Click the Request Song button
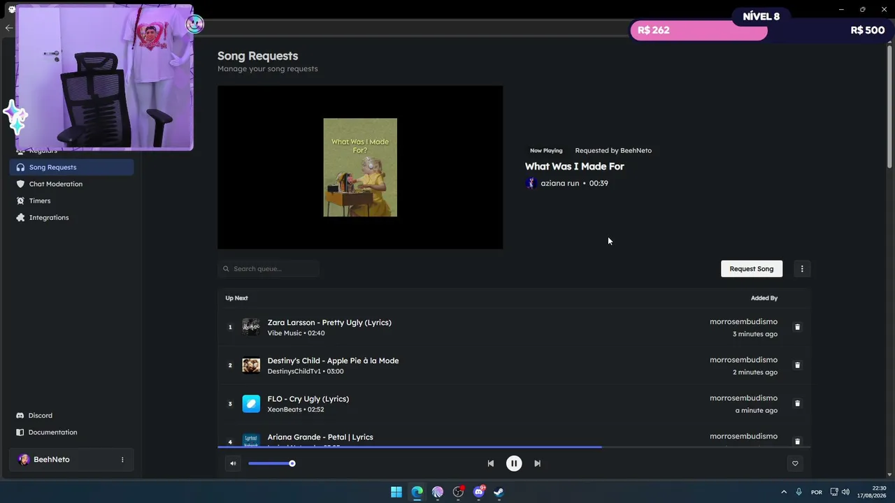This screenshot has height=503, width=895. point(752,269)
